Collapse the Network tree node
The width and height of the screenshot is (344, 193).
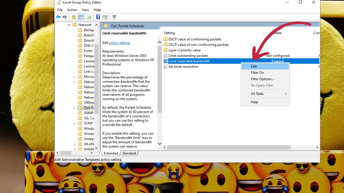(69, 25)
